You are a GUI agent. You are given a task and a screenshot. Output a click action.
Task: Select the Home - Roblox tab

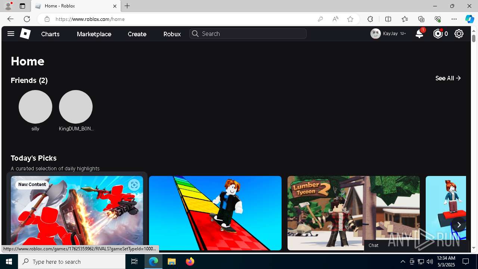[x=76, y=6]
